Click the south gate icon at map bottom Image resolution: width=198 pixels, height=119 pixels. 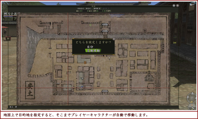pos(105,92)
